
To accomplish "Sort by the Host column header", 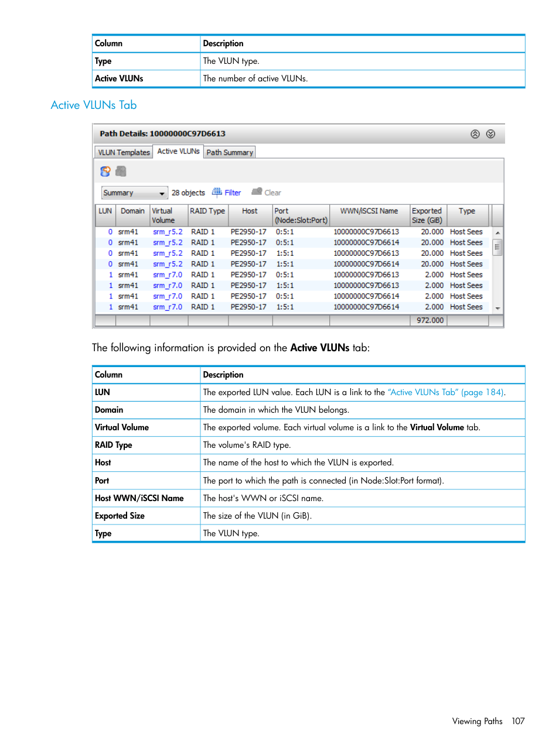I will pyautogui.click(x=250, y=215).
